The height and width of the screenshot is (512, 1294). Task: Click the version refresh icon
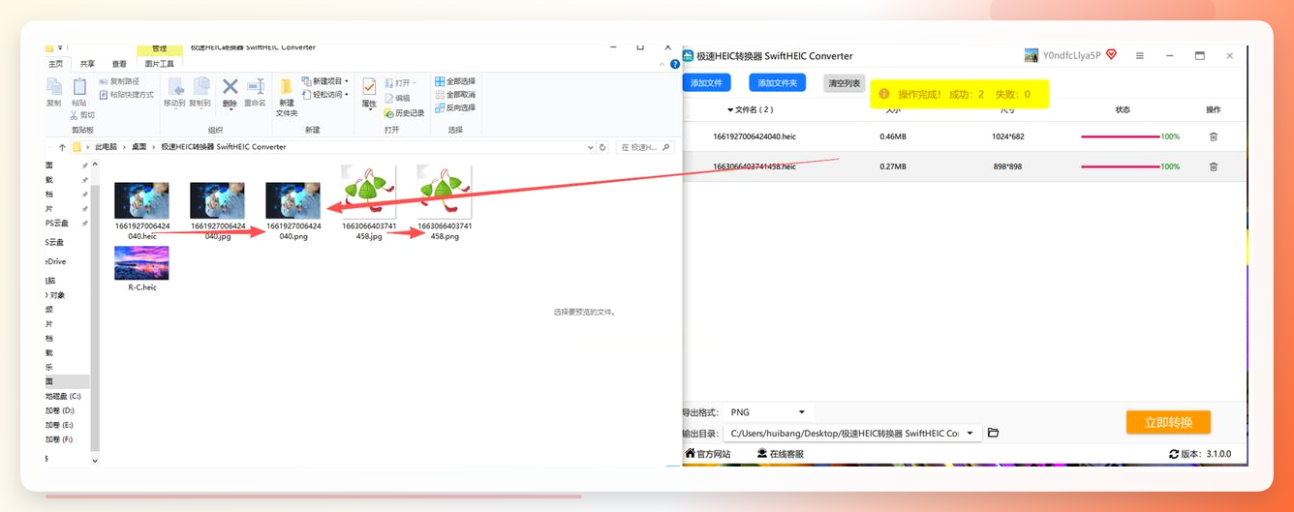pyautogui.click(x=1174, y=454)
